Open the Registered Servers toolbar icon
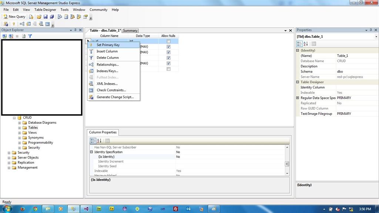The image size is (379, 213). 60,17
